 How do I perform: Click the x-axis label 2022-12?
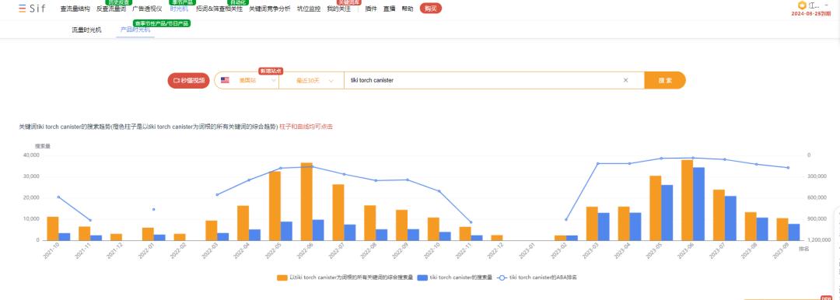click(495, 251)
